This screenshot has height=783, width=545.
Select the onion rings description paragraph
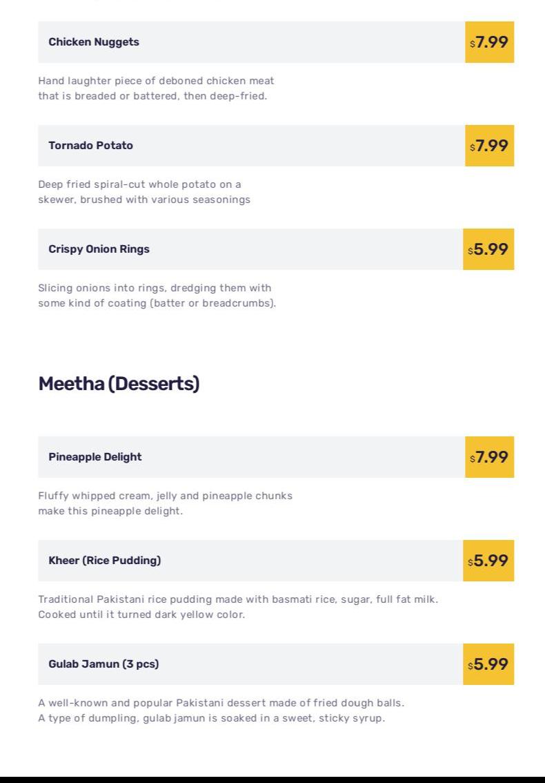tap(157, 296)
